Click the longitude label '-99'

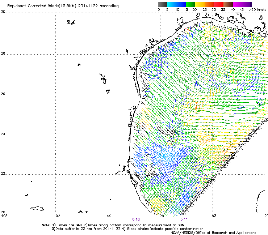click(108, 216)
